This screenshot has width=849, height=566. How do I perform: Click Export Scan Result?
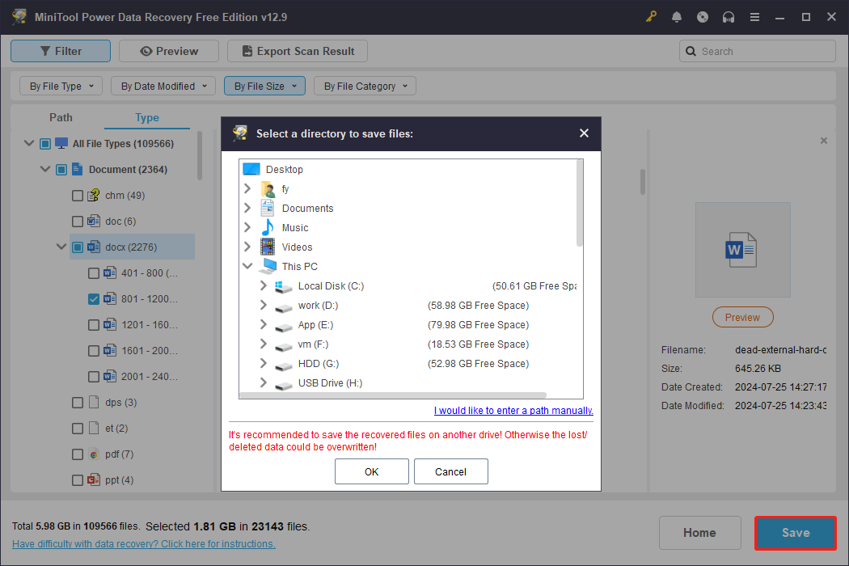coord(298,51)
